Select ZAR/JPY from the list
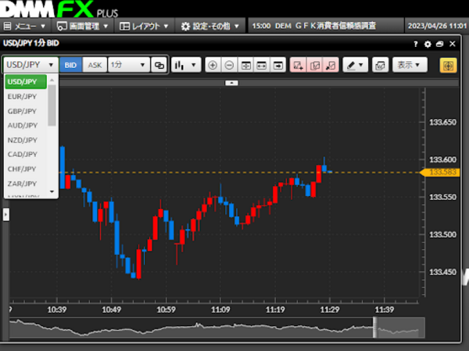The width and height of the screenshot is (469, 351). pyautogui.click(x=26, y=184)
